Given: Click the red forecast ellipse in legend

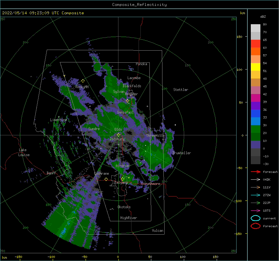Looking at the screenshot, I should [255, 226].
